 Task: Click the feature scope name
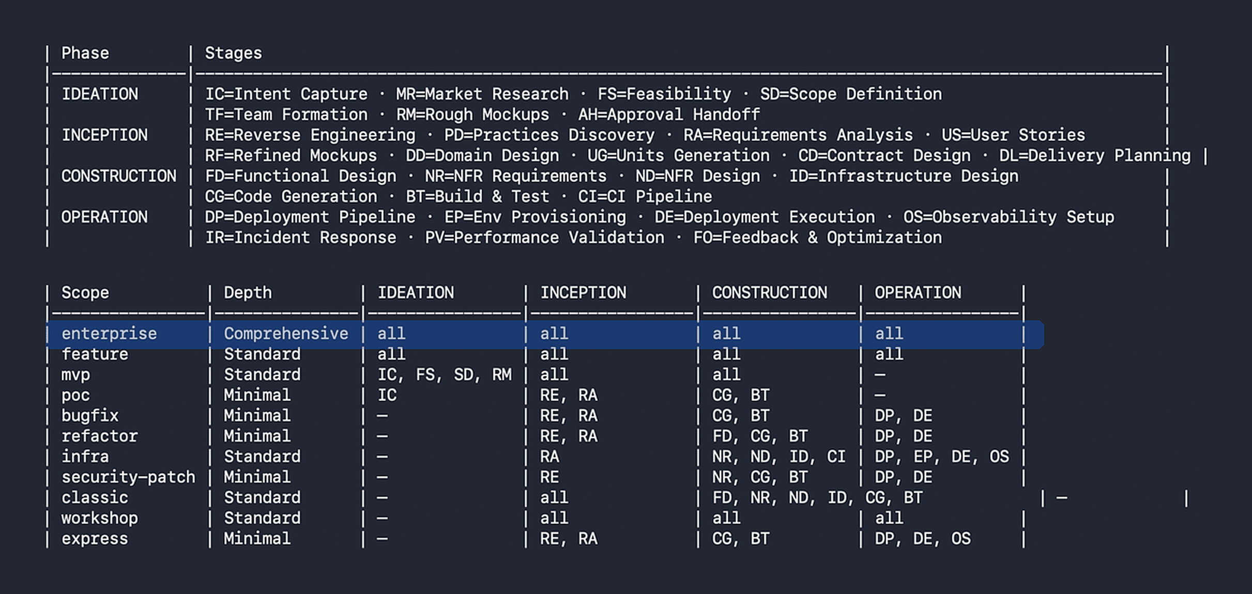[95, 354]
